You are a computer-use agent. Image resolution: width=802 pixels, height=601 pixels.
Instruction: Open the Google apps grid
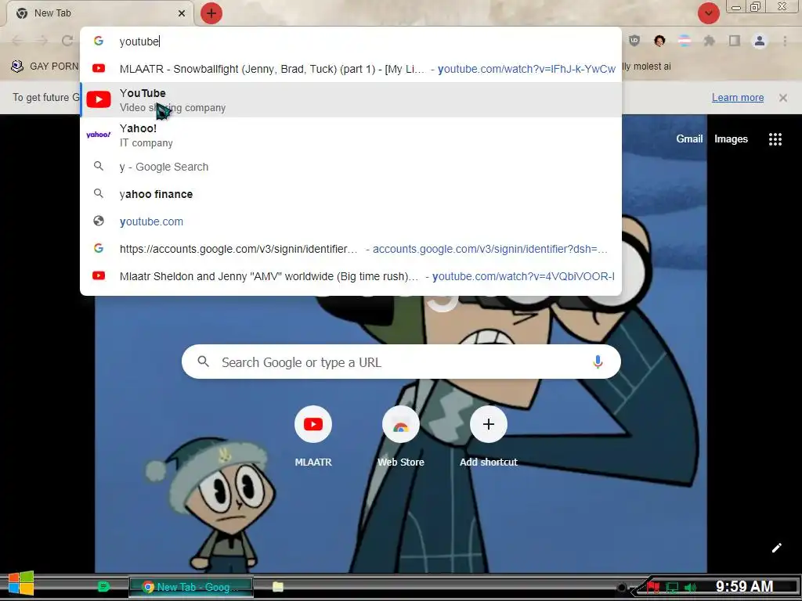pos(775,139)
